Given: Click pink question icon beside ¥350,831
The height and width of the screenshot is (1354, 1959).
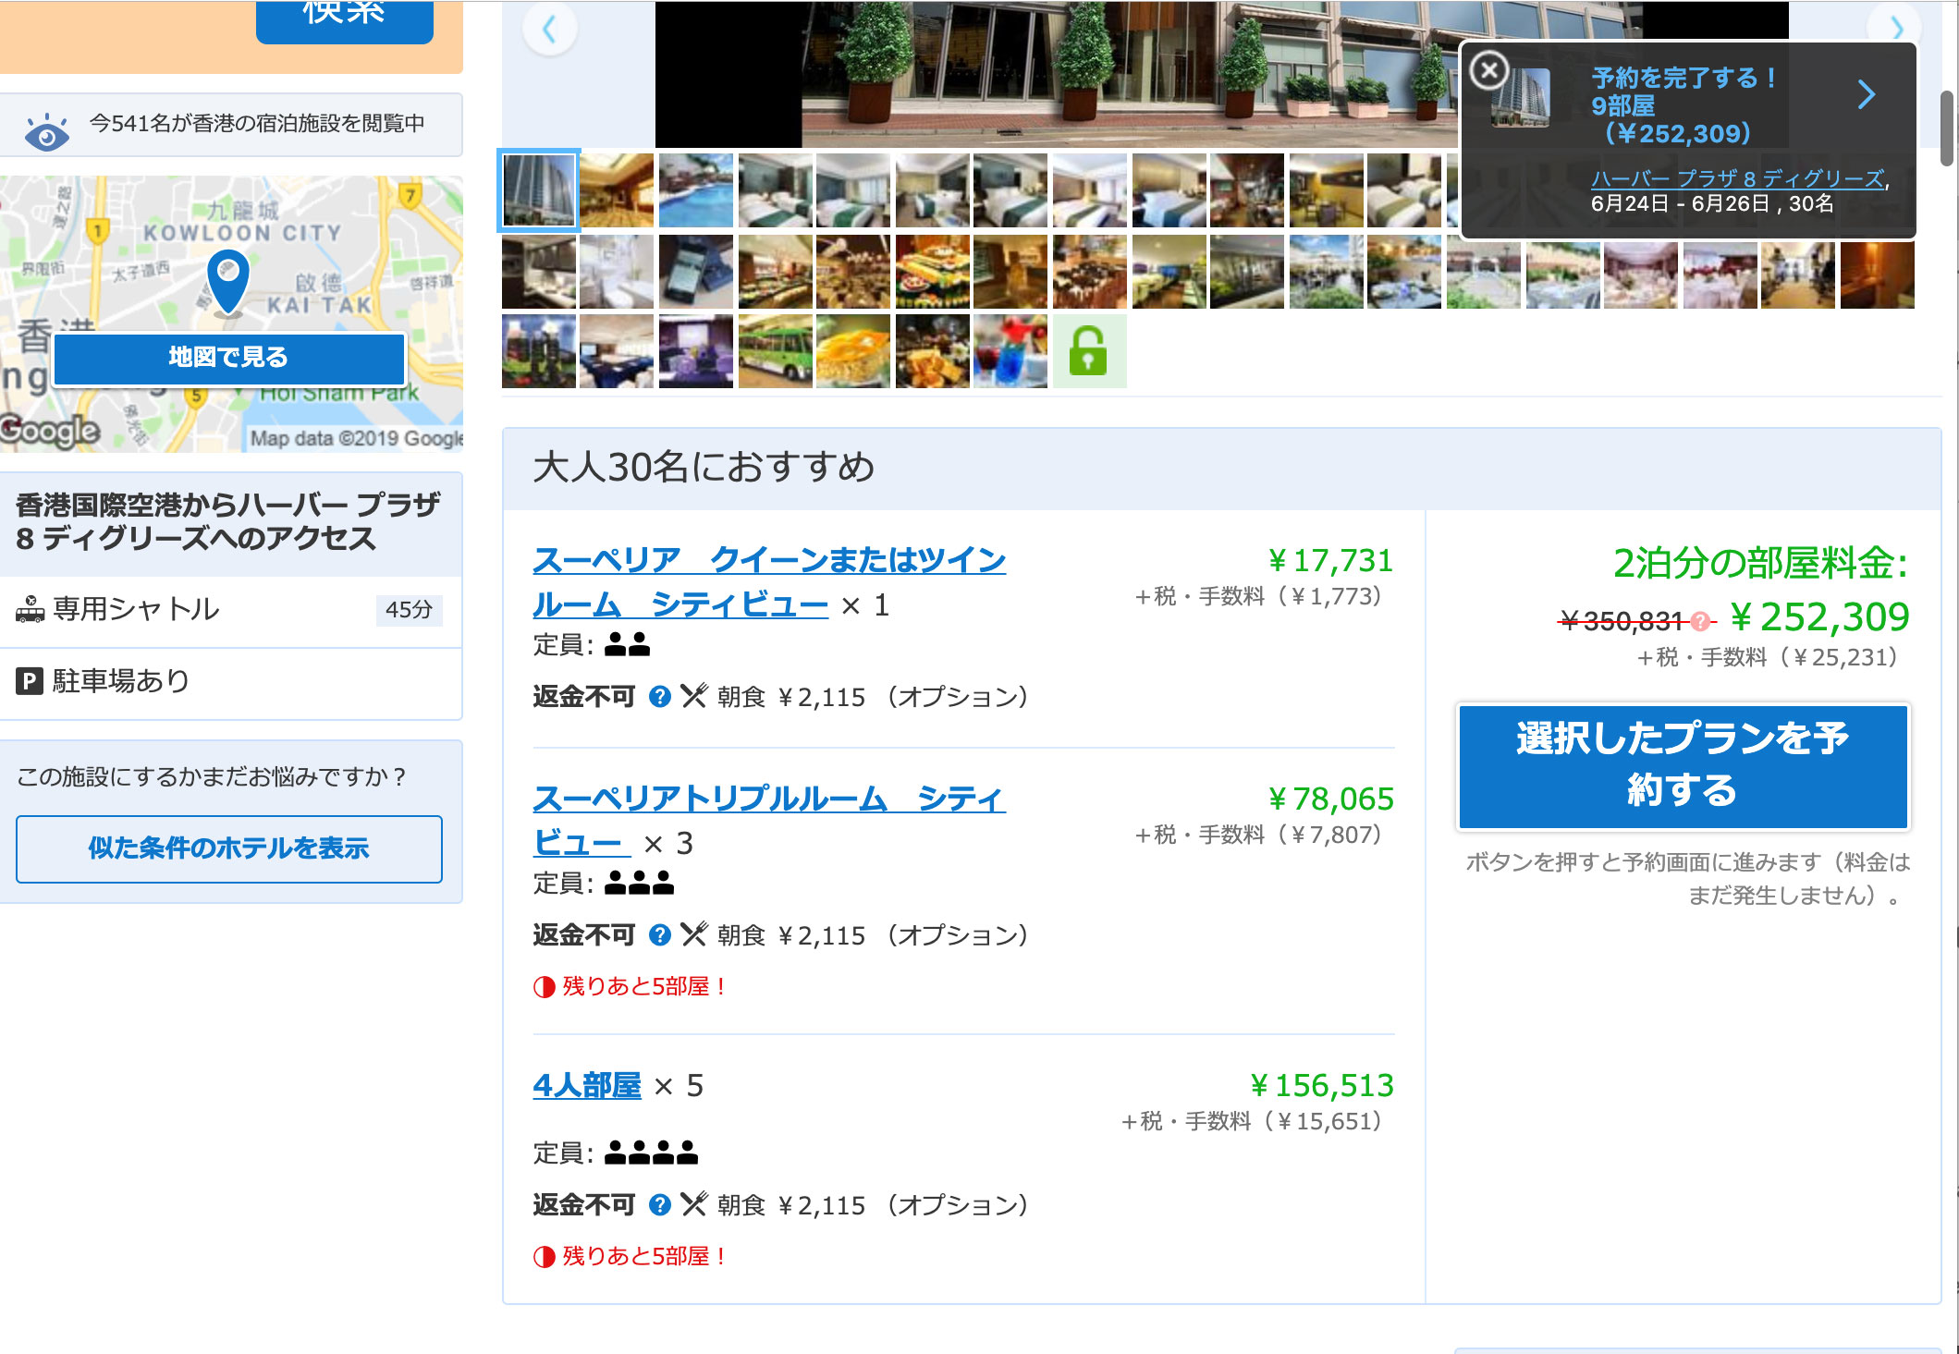Looking at the screenshot, I should pos(1699,622).
